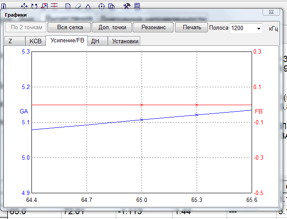
Task: Click the Вся сетка button
Action: point(69,27)
